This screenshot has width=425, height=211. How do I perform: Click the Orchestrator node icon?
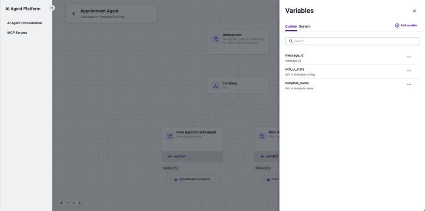tap(216, 39)
